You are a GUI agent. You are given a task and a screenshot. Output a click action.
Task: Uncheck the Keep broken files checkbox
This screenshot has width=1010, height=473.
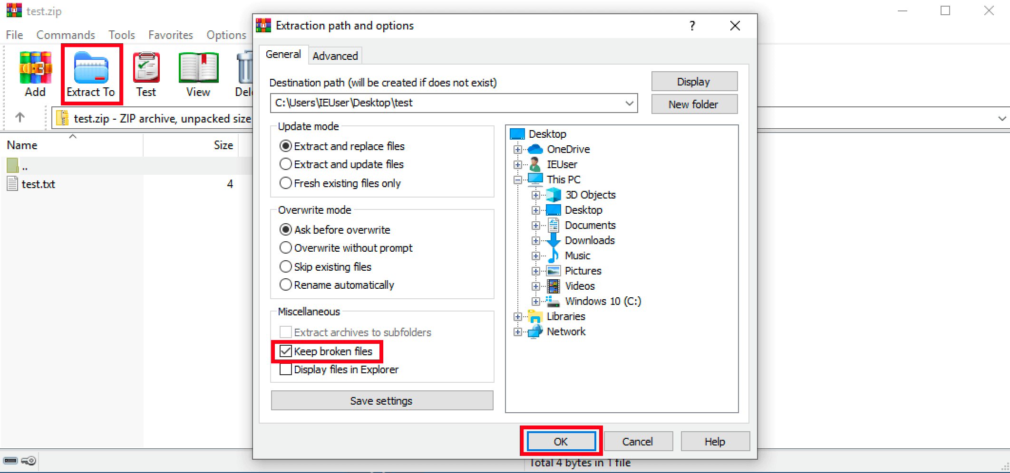click(286, 351)
